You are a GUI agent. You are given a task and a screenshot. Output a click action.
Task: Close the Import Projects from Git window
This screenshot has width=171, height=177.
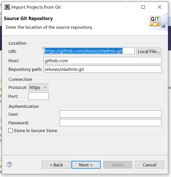coord(160,7)
